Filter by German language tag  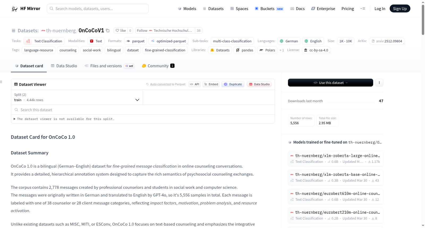pos(289,41)
